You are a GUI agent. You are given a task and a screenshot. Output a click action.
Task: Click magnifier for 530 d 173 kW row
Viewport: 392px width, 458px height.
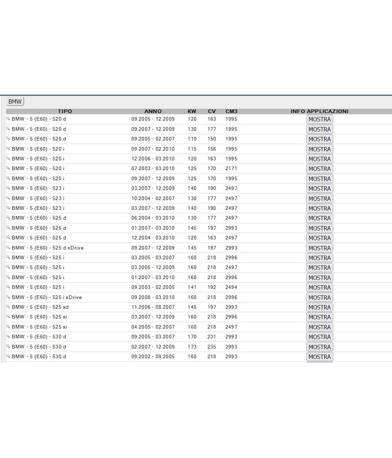[8, 346]
